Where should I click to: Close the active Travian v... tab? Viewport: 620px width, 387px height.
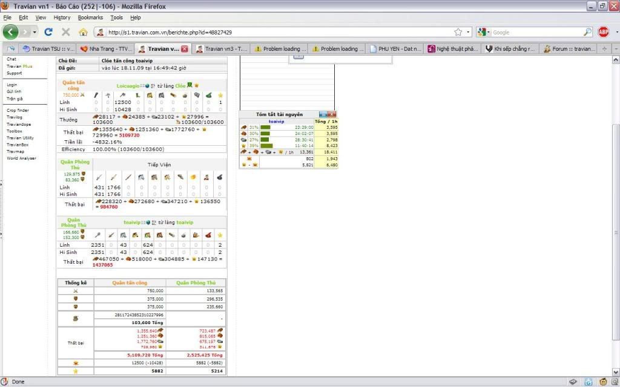point(184,49)
